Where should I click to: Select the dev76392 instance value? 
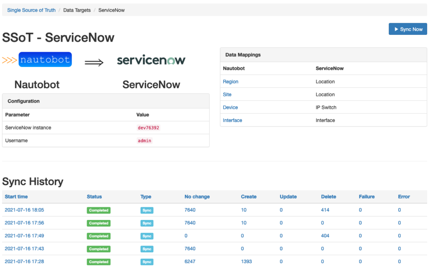(149, 128)
